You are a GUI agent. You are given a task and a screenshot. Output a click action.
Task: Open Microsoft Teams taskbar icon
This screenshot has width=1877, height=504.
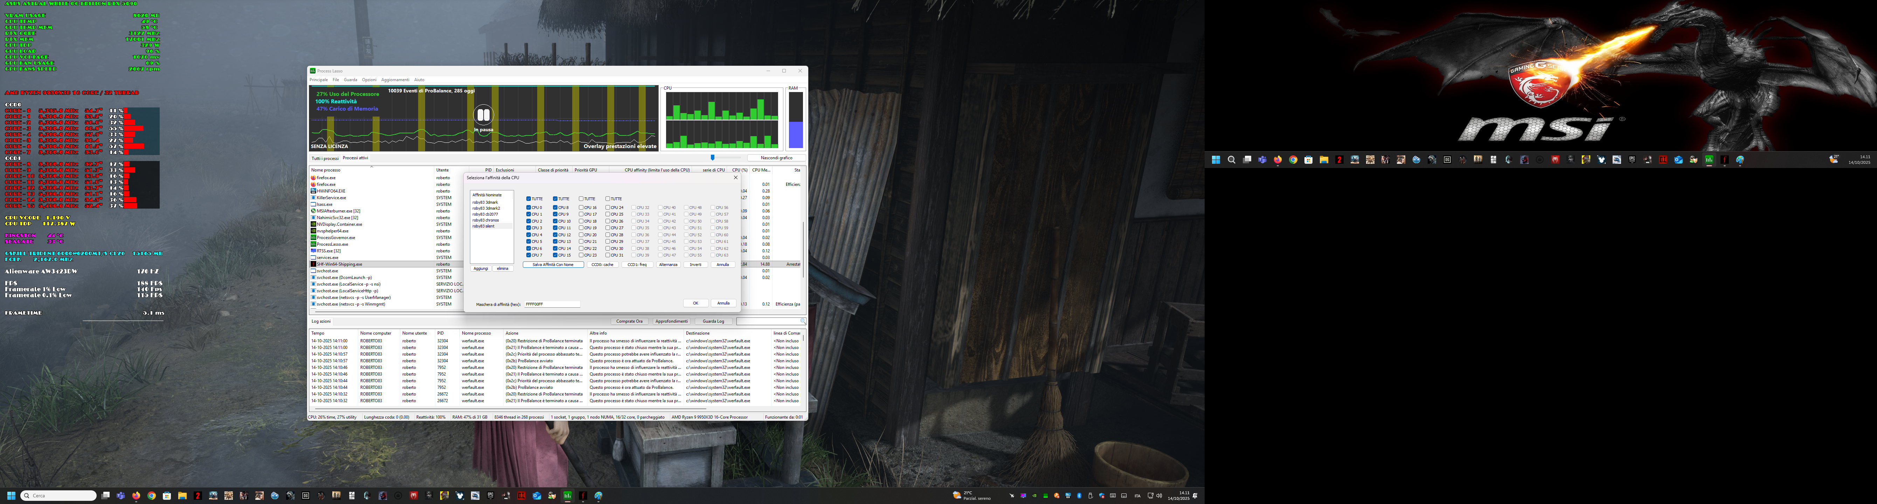pyautogui.click(x=121, y=496)
